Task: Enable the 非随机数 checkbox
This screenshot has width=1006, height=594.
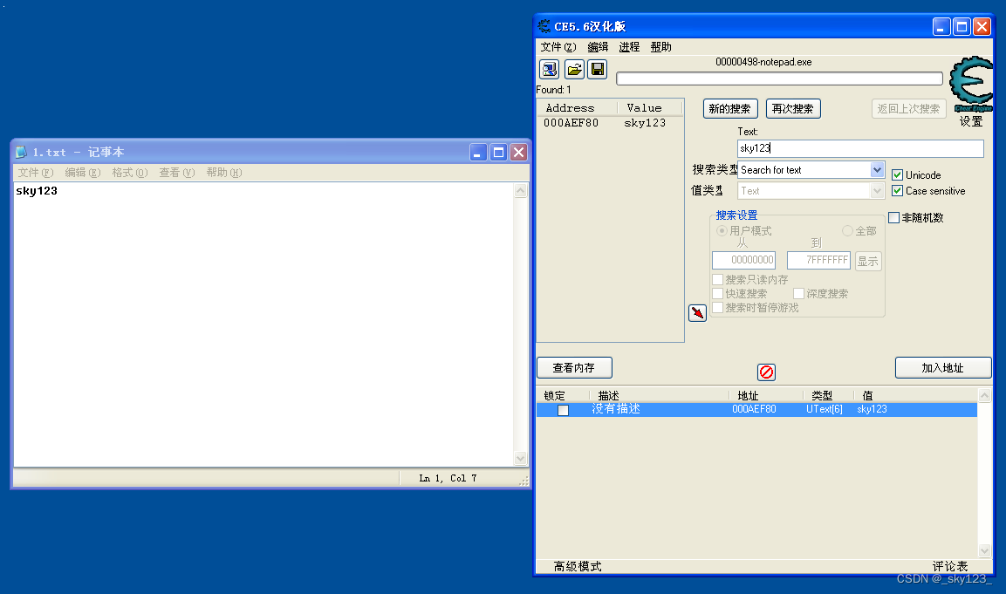Action: tap(893, 218)
